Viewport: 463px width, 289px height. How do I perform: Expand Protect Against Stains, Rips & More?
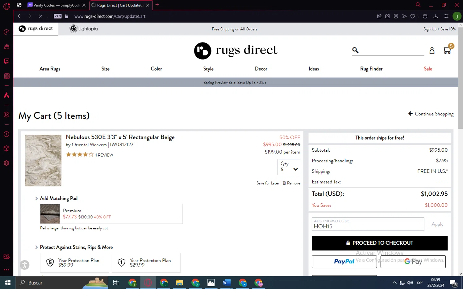coord(74,247)
